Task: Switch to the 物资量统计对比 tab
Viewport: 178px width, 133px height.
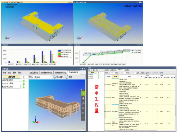Action: point(46,73)
